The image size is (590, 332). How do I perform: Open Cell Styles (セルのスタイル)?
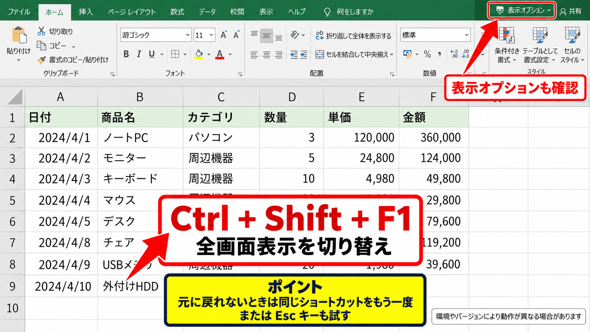coord(572,45)
